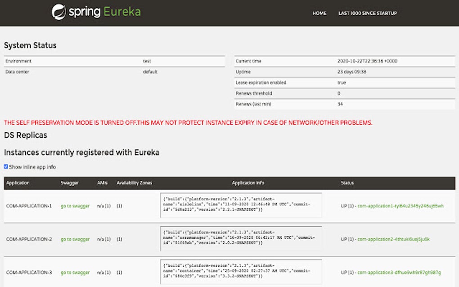Open com-application3 instance status link
Viewport: 459px width, 287px height.
click(399, 273)
